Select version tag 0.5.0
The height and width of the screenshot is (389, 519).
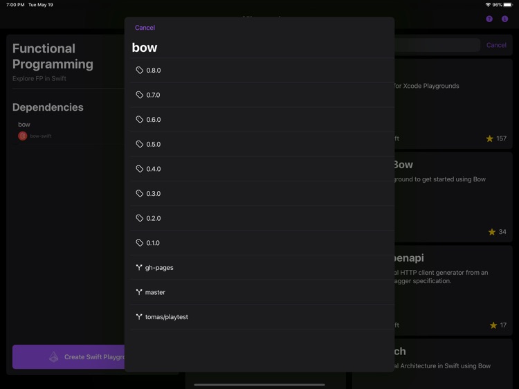point(262,145)
